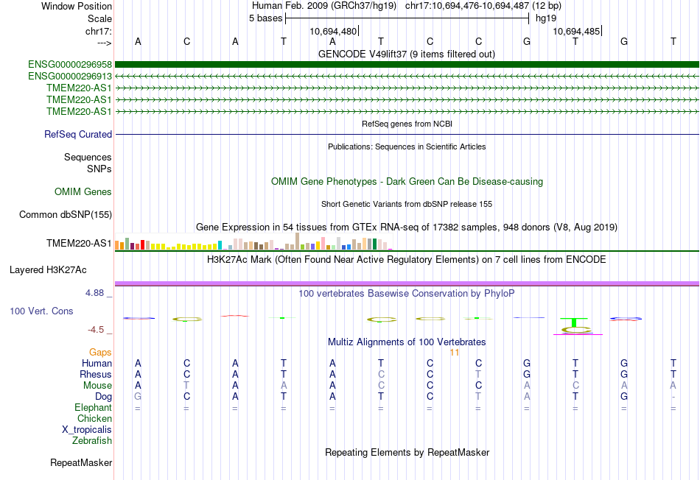Click the chr17:10,694,476-10,694,487 (12 bp) position text

(483, 6)
